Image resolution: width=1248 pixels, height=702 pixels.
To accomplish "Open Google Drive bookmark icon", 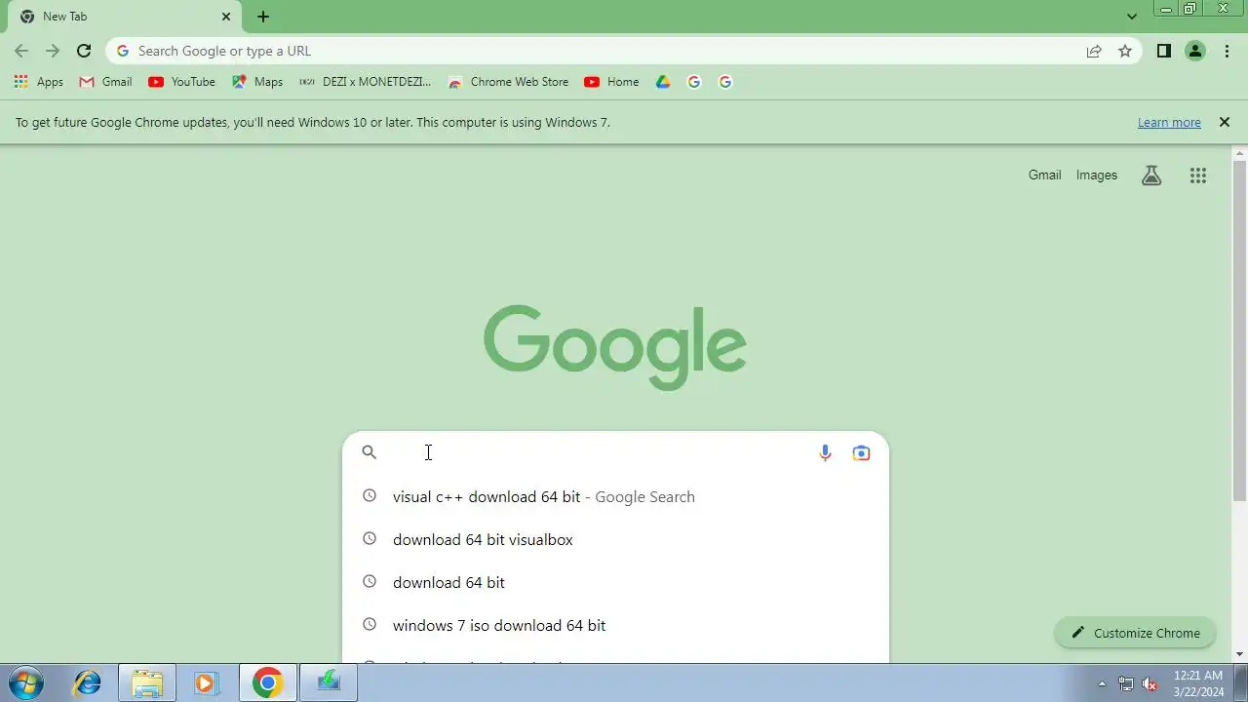I will pyautogui.click(x=663, y=82).
